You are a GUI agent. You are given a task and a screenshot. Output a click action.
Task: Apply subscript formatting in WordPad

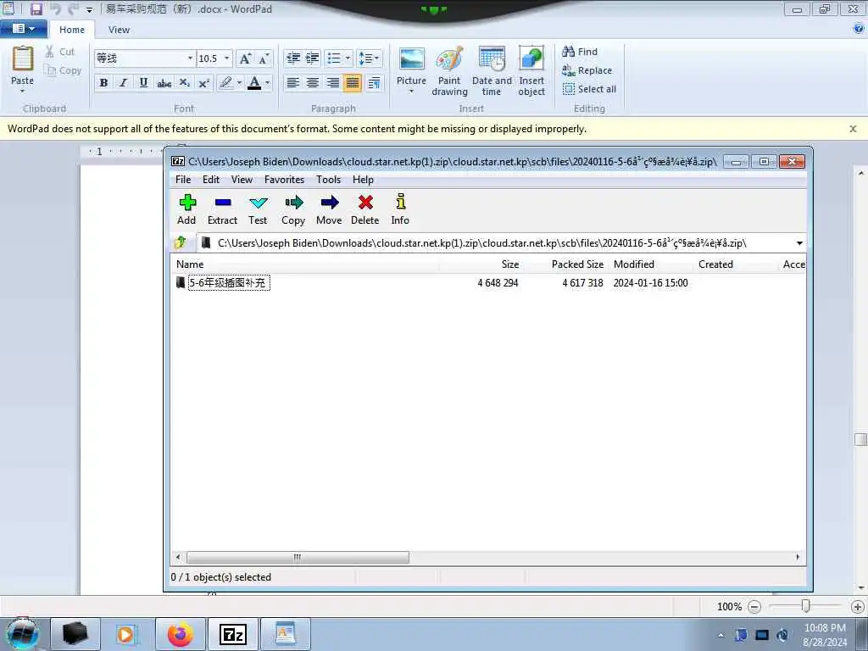point(184,83)
